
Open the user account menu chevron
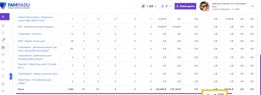tap(252, 6)
